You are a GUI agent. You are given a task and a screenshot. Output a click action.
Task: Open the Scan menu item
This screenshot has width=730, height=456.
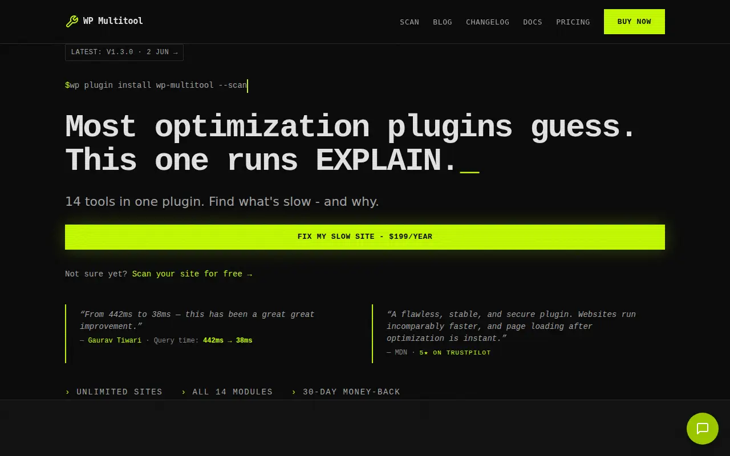pyautogui.click(x=409, y=22)
